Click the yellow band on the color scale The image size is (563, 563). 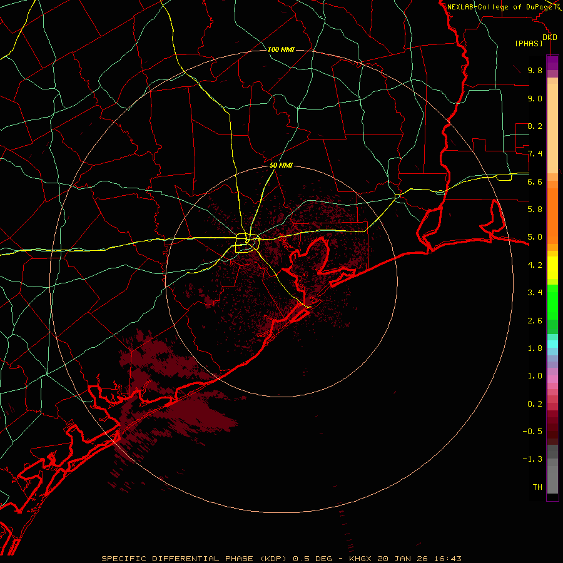(552, 268)
